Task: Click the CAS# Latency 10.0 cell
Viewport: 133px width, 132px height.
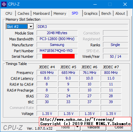Action: (x=89, y=78)
